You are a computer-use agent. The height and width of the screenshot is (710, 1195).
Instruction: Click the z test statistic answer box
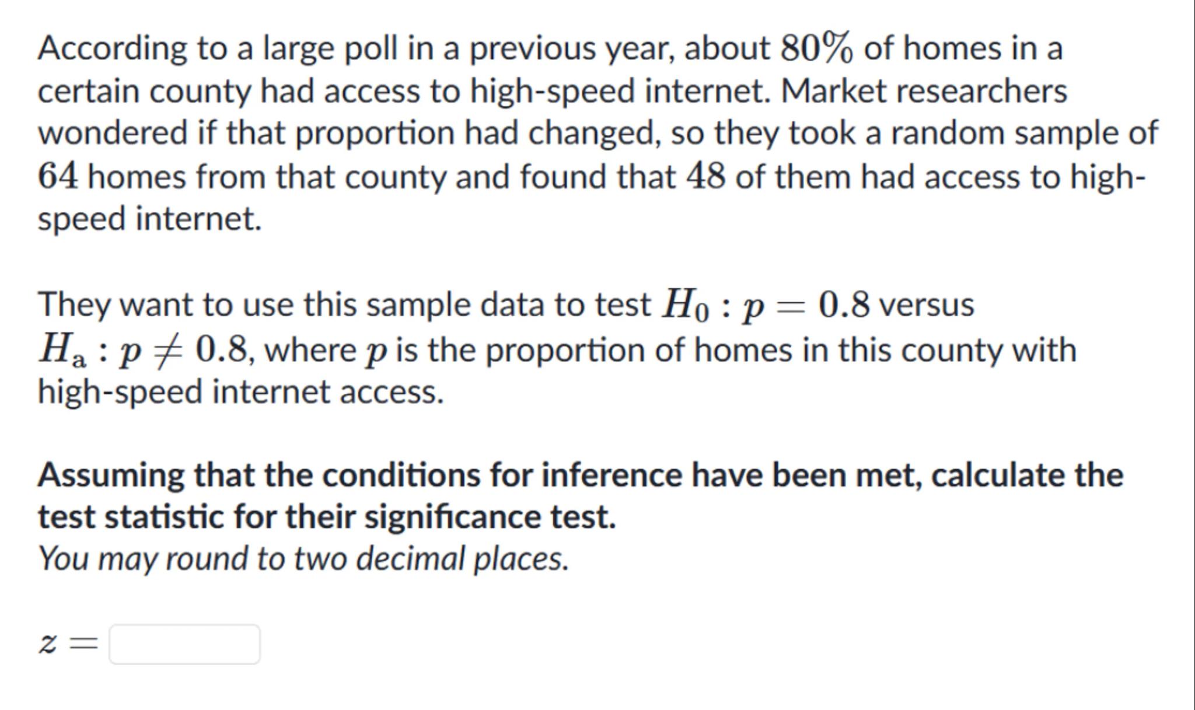point(184,644)
